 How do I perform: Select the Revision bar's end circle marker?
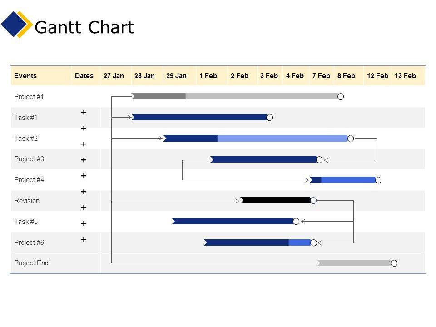coord(313,201)
